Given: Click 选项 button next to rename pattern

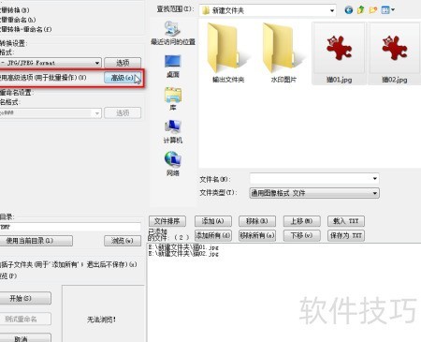Looking at the screenshot, I should pos(123,113).
